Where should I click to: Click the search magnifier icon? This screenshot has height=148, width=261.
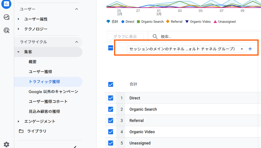(x=155, y=37)
